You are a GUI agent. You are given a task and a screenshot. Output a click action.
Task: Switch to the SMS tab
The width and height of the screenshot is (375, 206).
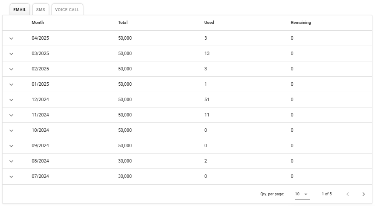tap(41, 10)
